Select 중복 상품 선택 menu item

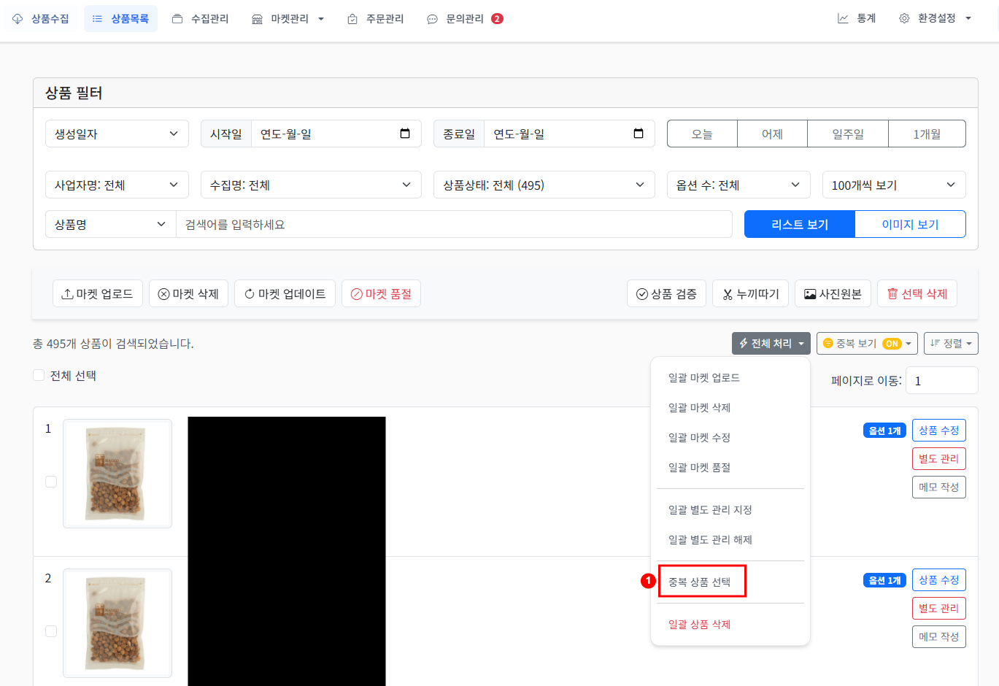coord(730,582)
